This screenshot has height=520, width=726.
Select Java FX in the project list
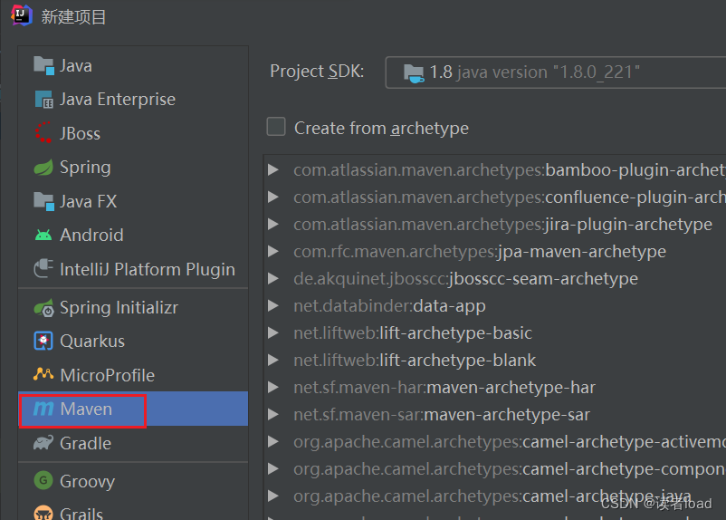point(133,201)
